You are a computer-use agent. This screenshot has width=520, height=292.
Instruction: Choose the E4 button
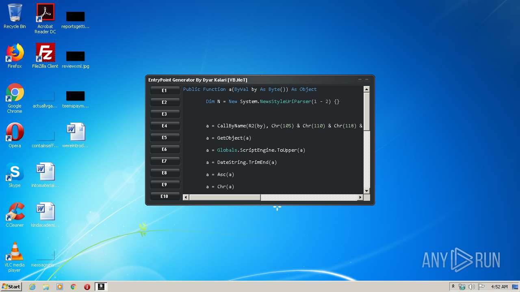click(x=165, y=126)
